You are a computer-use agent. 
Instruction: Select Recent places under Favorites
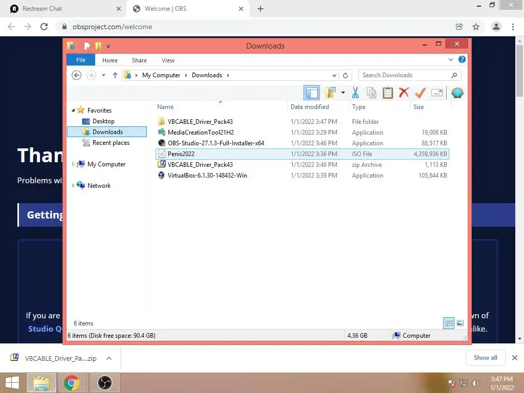tap(111, 143)
